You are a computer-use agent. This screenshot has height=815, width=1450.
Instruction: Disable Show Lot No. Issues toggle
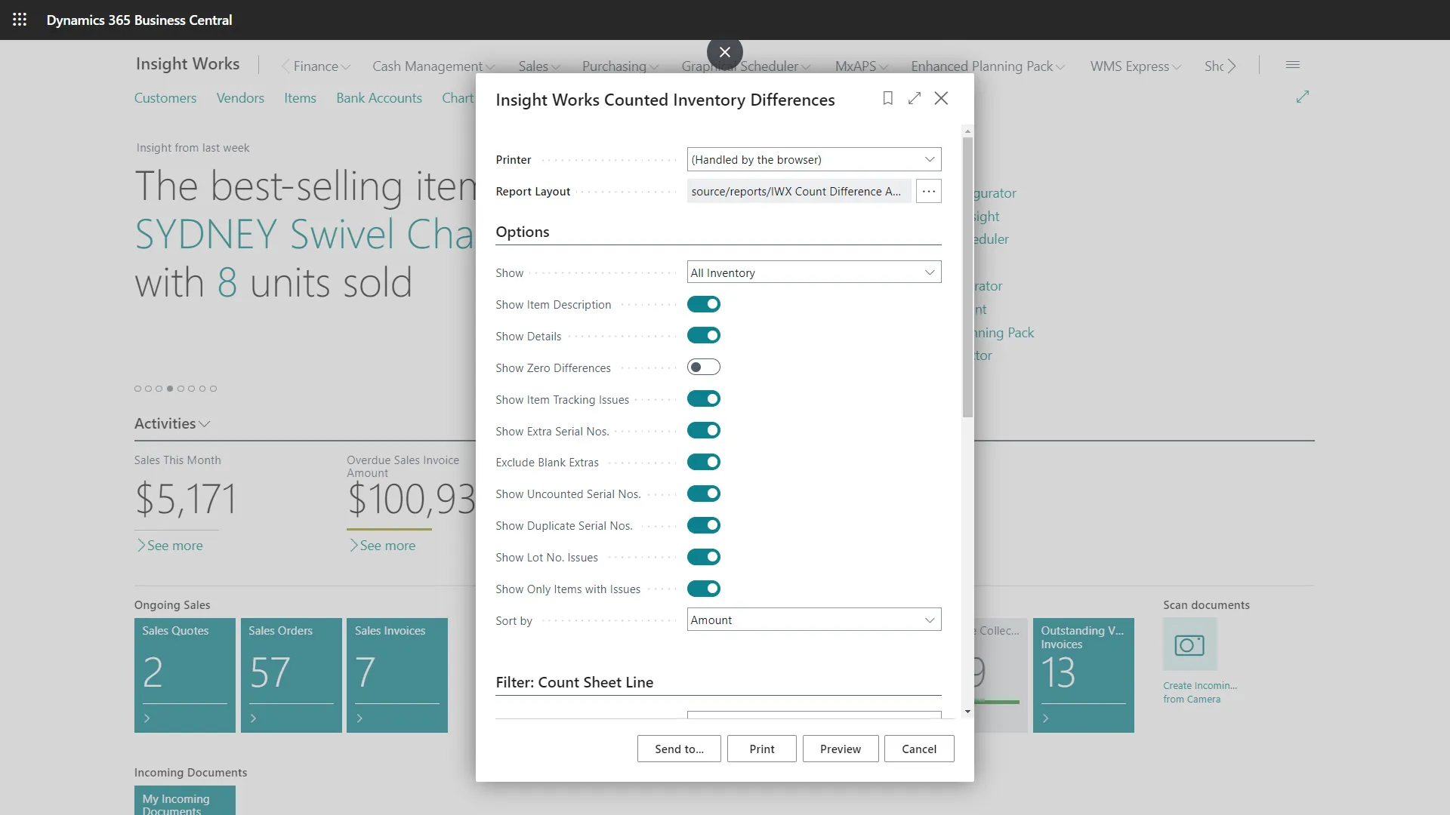tap(703, 557)
